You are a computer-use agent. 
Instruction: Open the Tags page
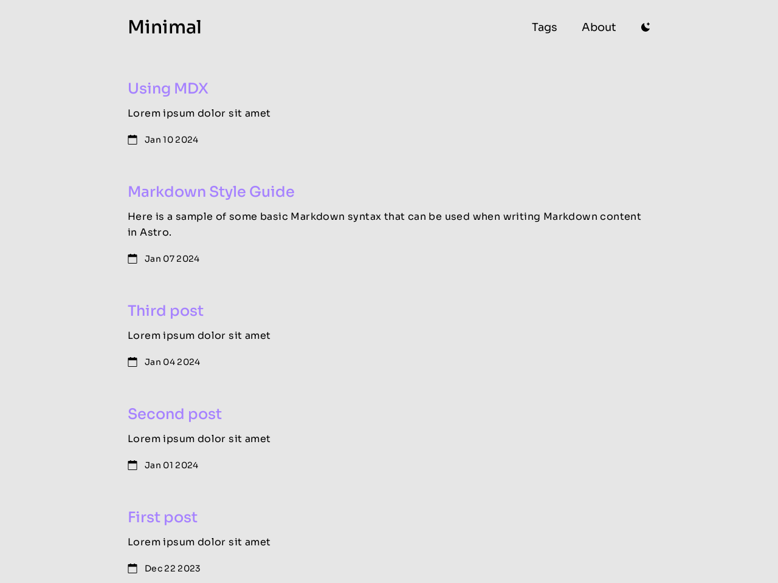pos(544,26)
